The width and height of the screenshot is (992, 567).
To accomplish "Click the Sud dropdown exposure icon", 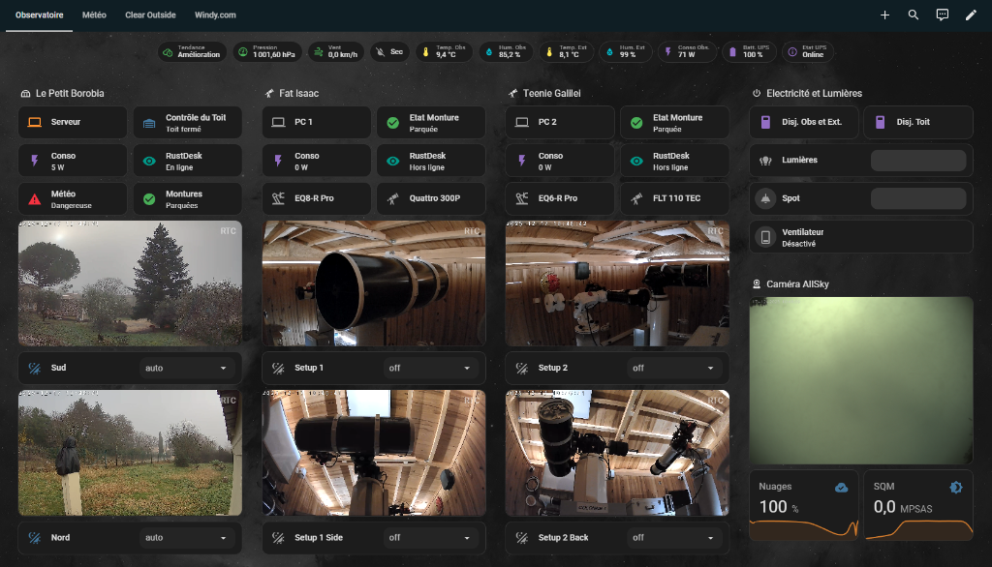I will pos(35,368).
